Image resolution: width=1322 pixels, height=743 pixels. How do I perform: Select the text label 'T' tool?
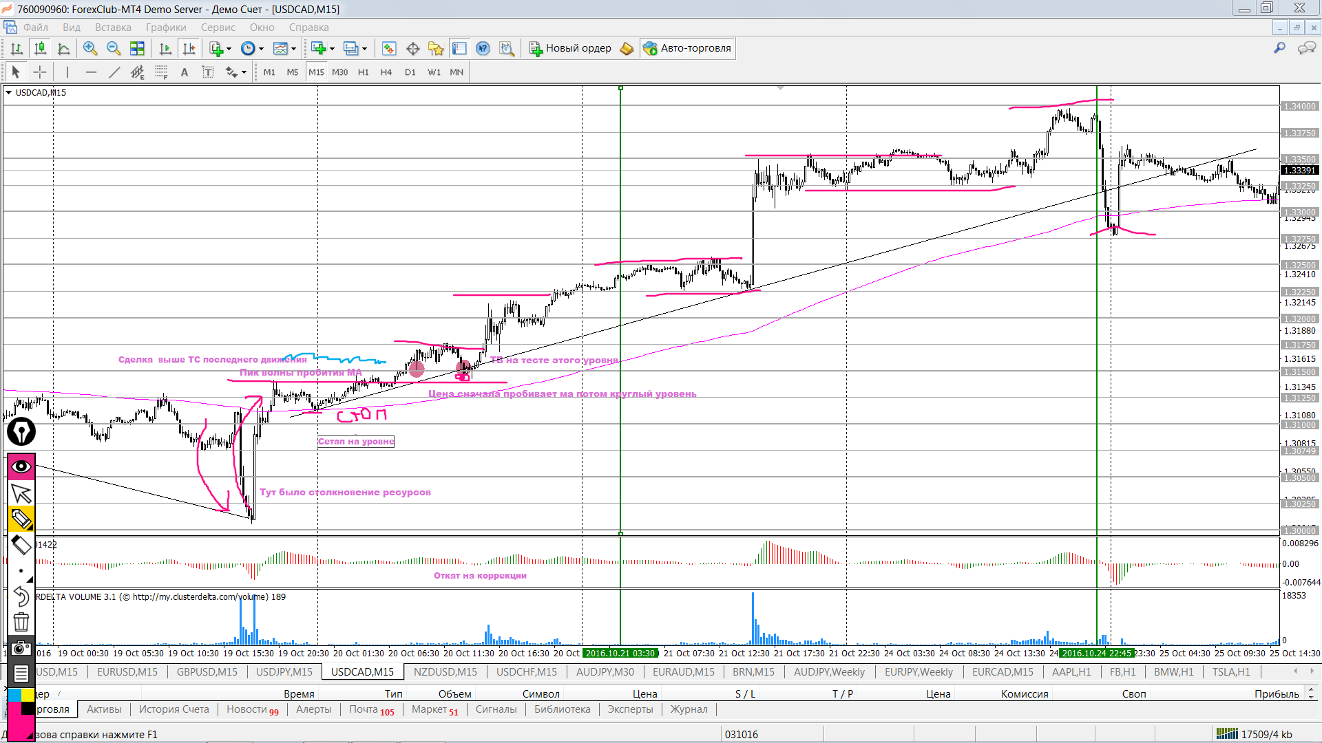coord(208,72)
